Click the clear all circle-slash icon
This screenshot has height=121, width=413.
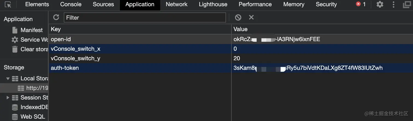click(238, 17)
